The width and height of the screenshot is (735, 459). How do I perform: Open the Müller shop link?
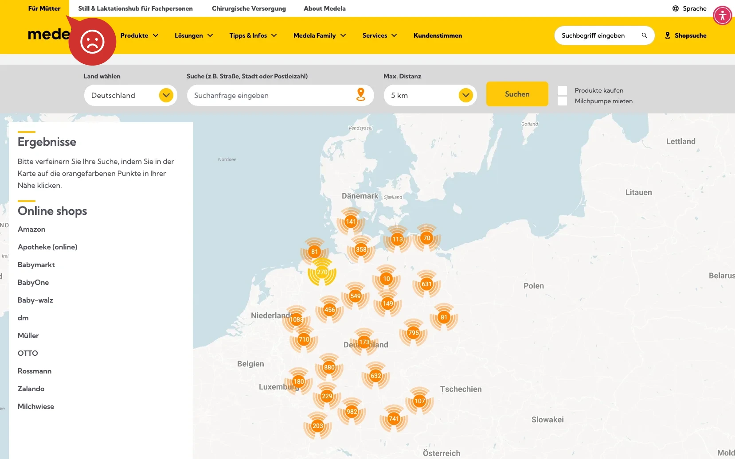(x=28, y=335)
